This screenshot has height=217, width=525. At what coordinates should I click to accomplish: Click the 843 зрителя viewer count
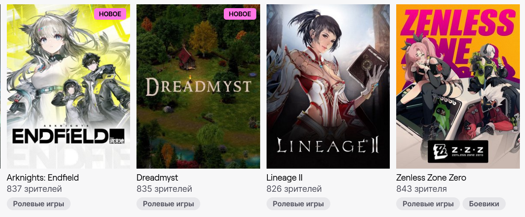(421, 189)
